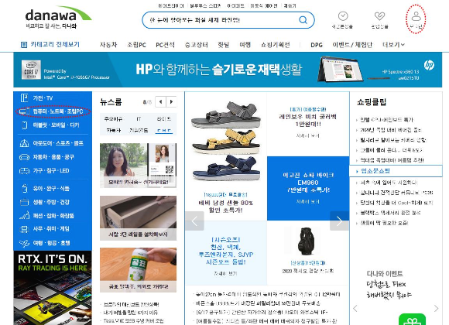Image resolution: width=449 pixels, height=325 pixels.
Task: Open recently viewed items clock icon
Action: 343,16
